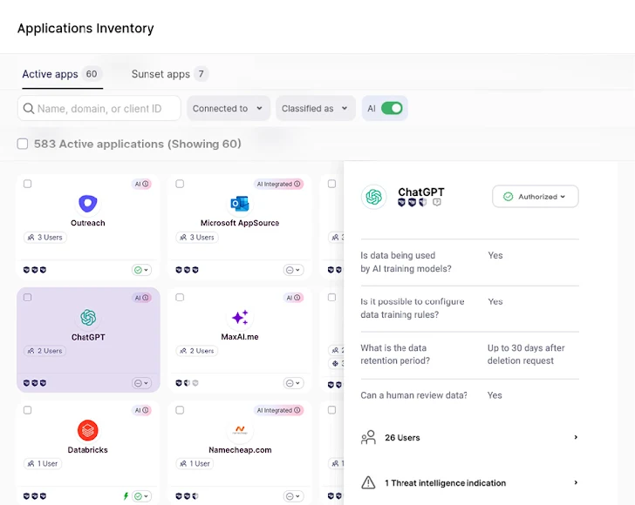This screenshot has width=635, height=505.
Task: Click the Outreach app logo icon
Action: 88,204
